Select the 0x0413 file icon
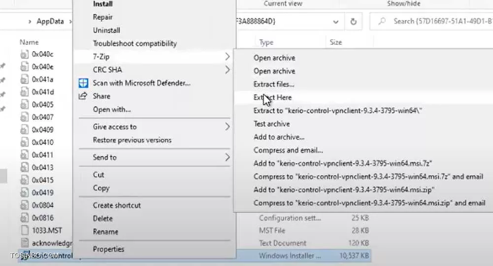493x266 pixels. click(24, 167)
